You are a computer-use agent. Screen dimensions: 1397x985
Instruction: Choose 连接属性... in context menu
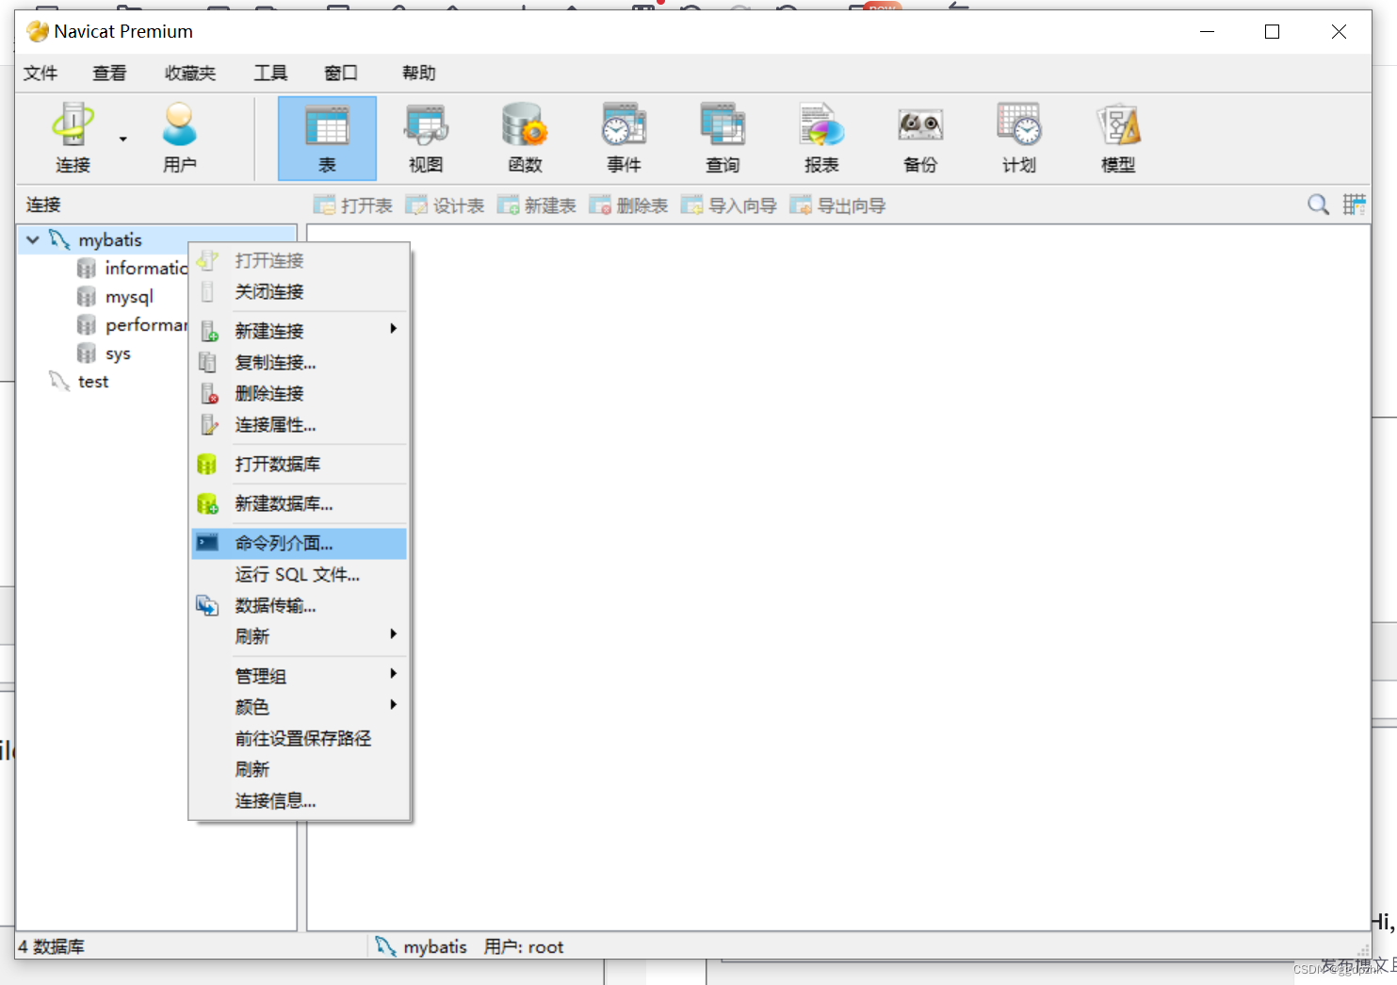pos(300,424)
